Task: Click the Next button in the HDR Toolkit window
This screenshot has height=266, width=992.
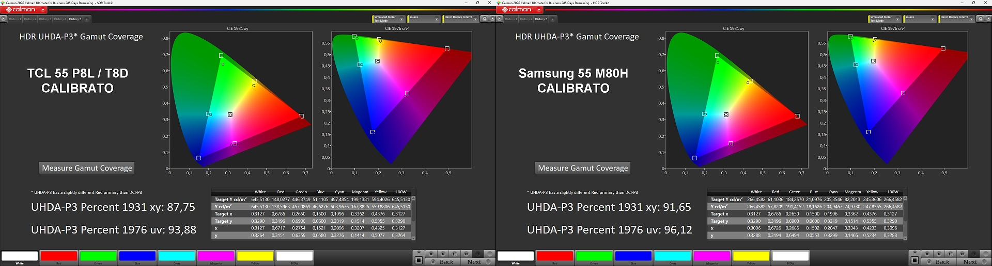Action: click(x=974, y=262)
